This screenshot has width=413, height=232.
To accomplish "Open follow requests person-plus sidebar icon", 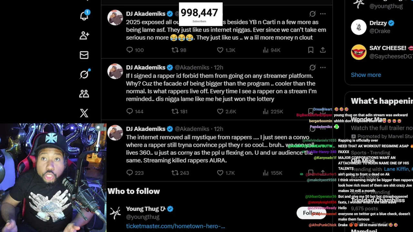I will coord(84,35).
